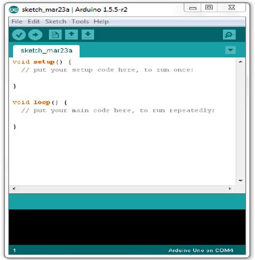Click the closing brace after setup
255x260 pixels.
(15, 86)
